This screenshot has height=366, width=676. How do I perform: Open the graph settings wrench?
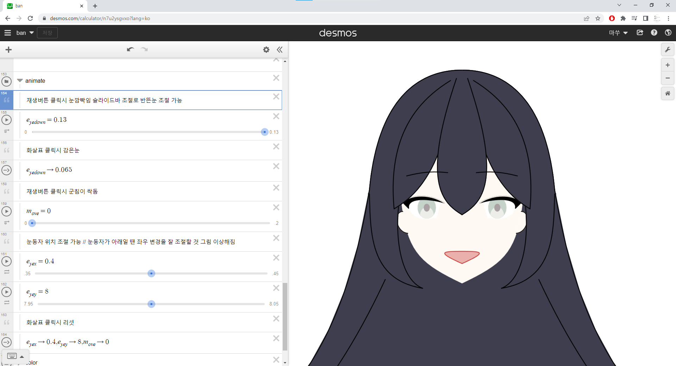pos(667,50)
